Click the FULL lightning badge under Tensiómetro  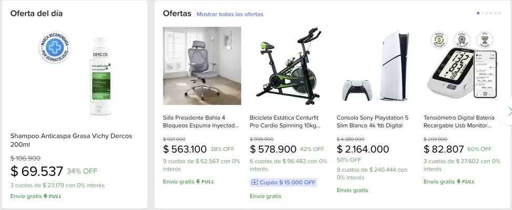(x=465, y=182)
